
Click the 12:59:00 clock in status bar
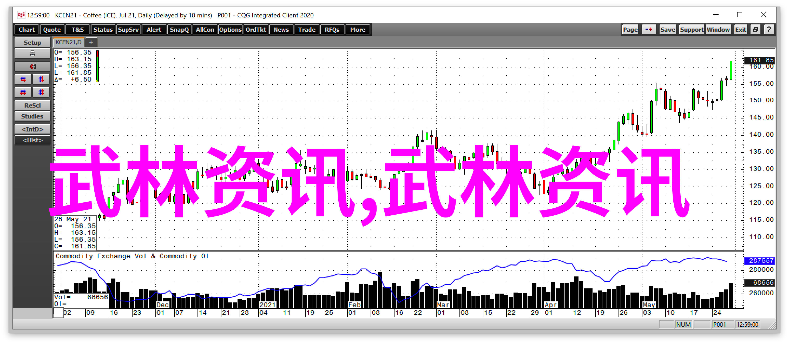747,325
